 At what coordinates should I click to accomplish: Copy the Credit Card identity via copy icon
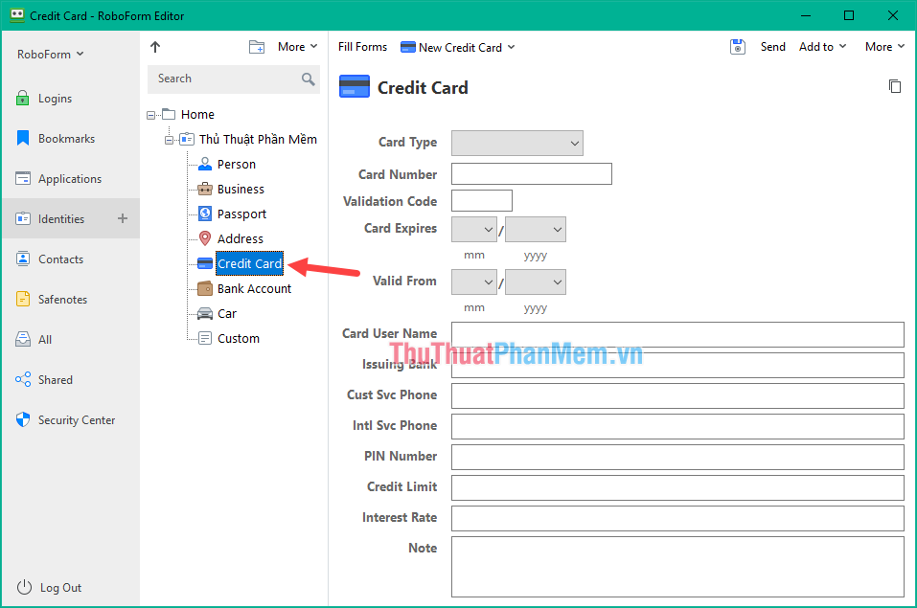(x=895, y=86)
